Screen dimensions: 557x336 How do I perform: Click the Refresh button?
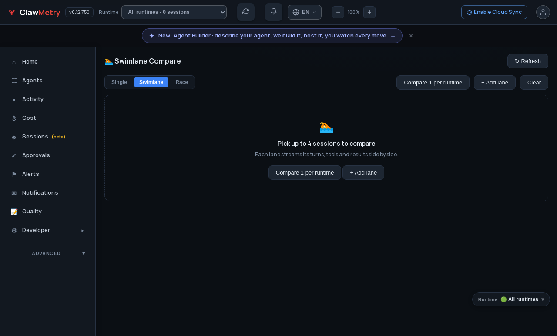(528, 61)
